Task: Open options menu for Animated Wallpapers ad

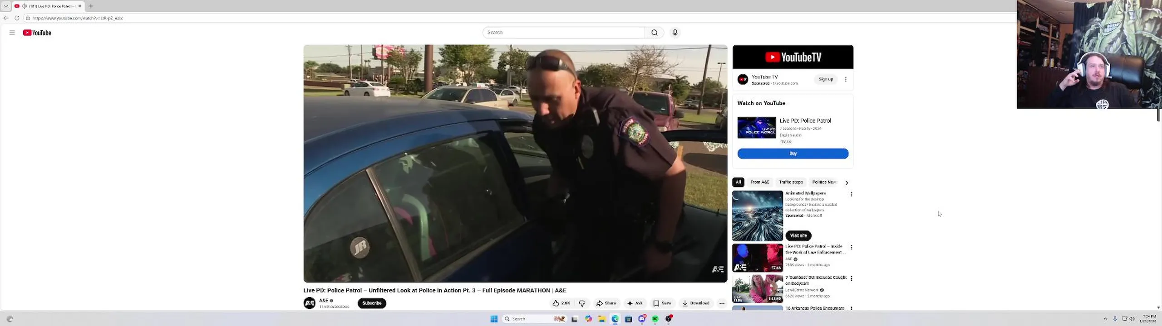Action: click(x=852, y=194)
